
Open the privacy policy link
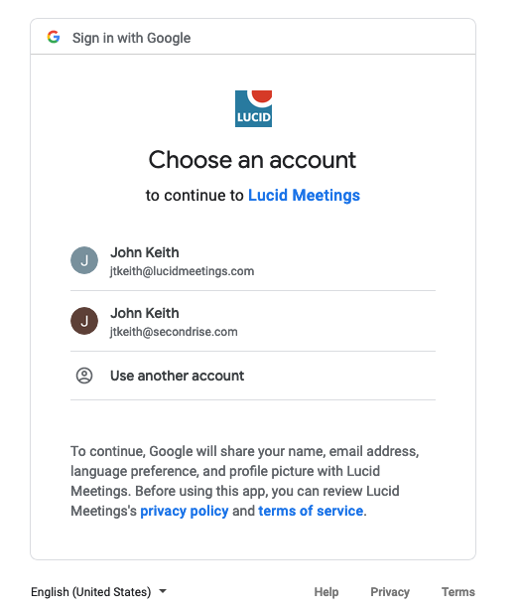click(185, 511)
